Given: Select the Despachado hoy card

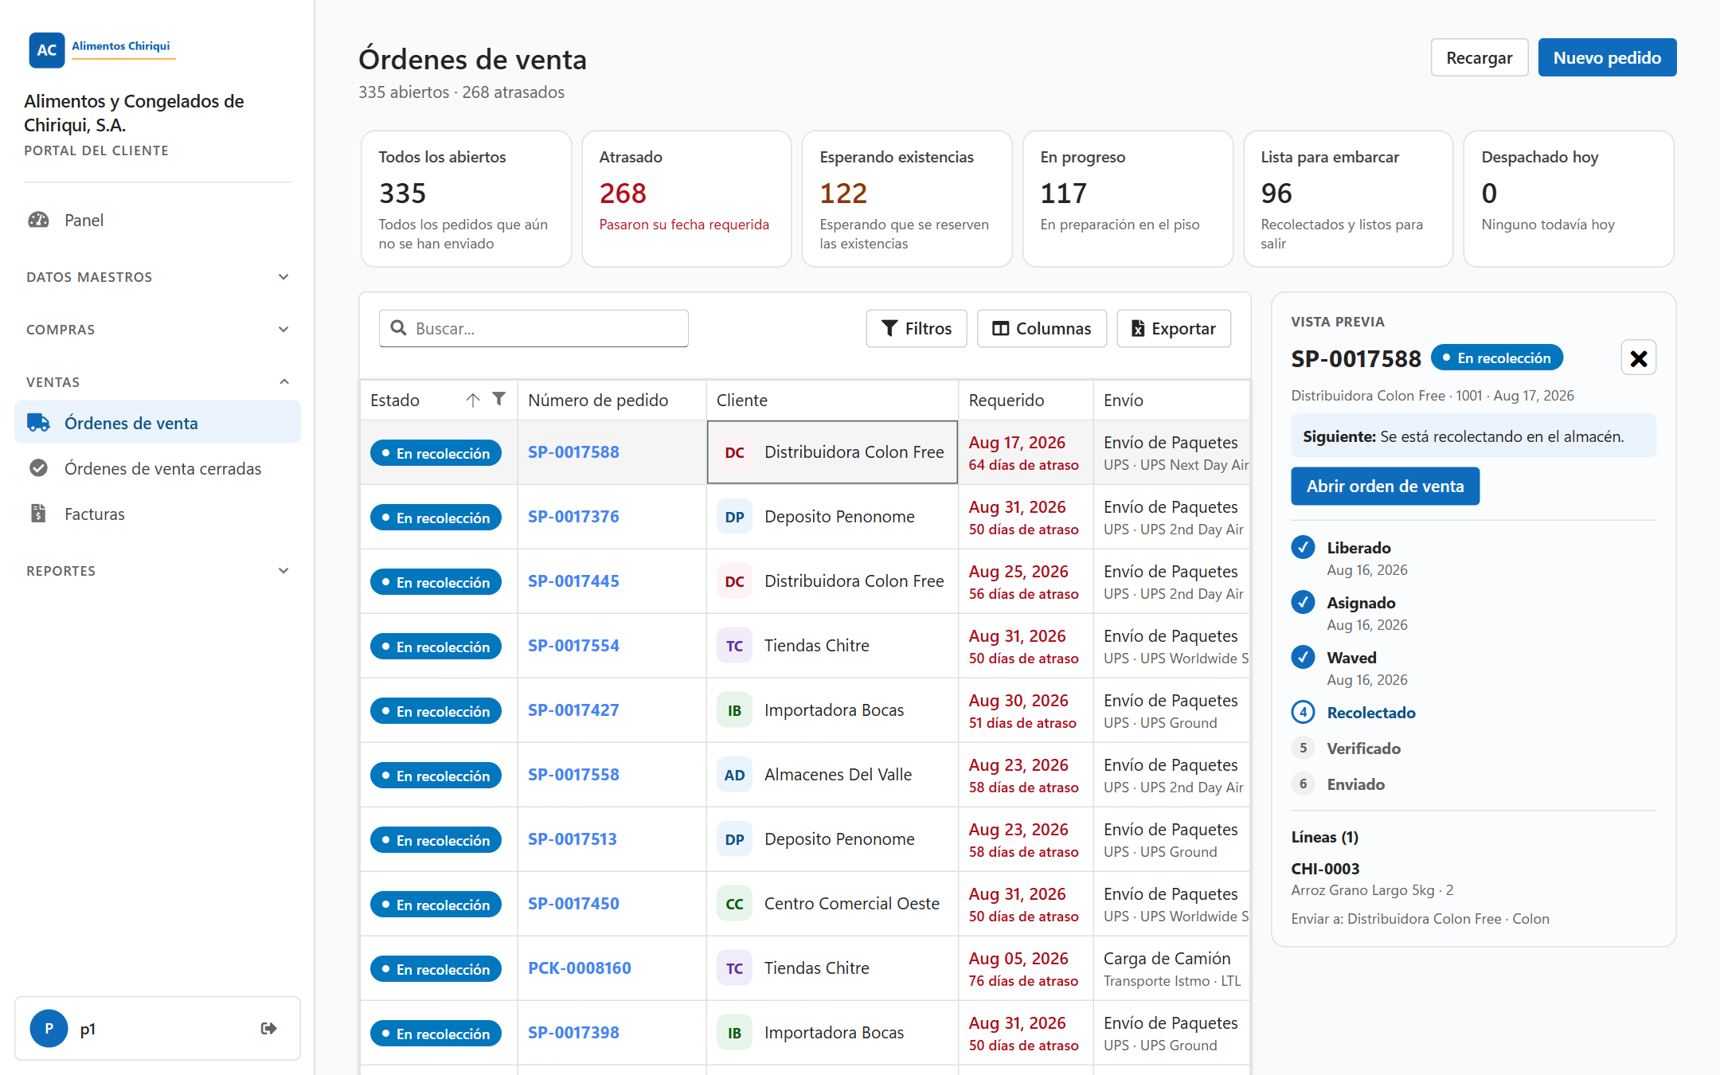Looking at the screenshot, I should pos(1569,199).
